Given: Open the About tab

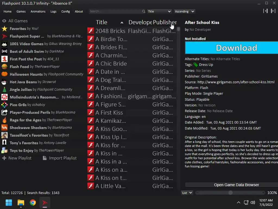Looking at the screenshot, I should click(79, 11).
